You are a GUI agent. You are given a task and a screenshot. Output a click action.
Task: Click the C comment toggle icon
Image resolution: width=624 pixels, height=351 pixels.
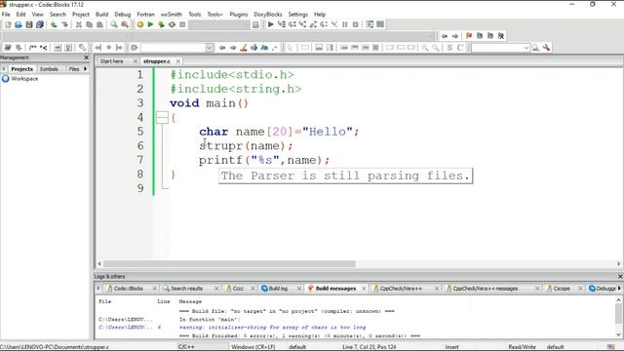click(460, 48)
